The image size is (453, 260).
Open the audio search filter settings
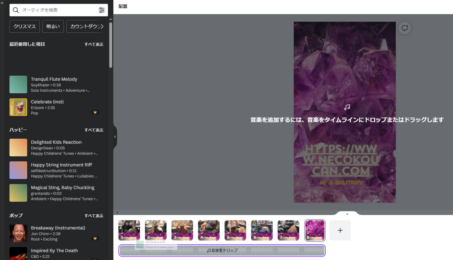pyautogui.click(x=102, y=10)
